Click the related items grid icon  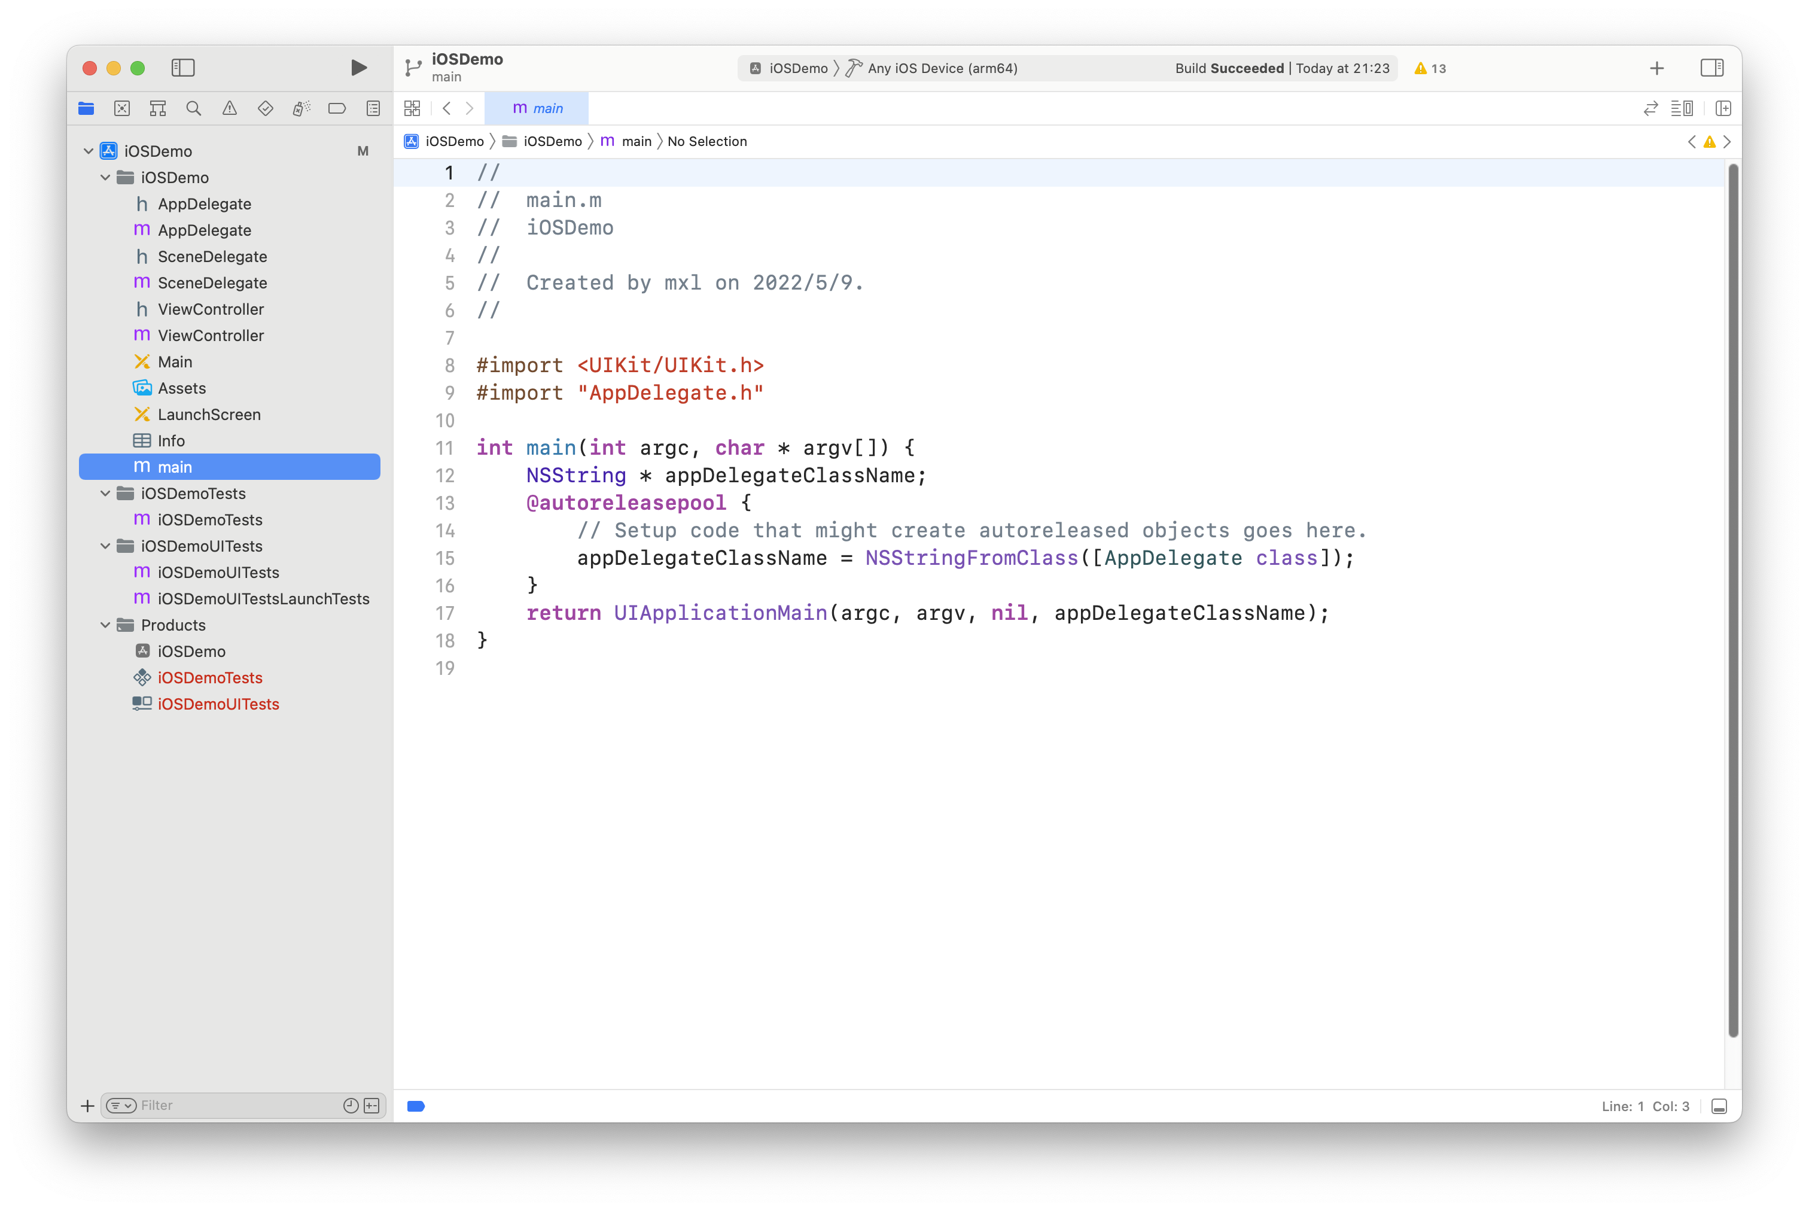point(412,108)
